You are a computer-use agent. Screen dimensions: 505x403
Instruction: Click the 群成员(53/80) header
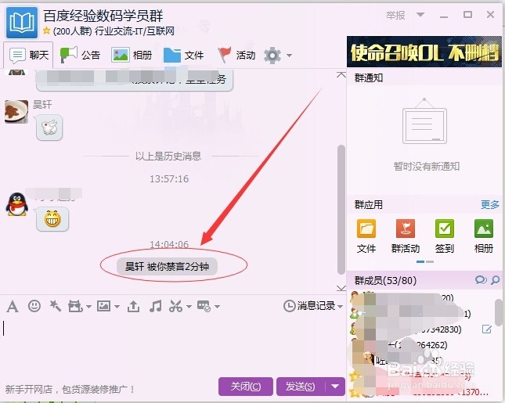385,280
